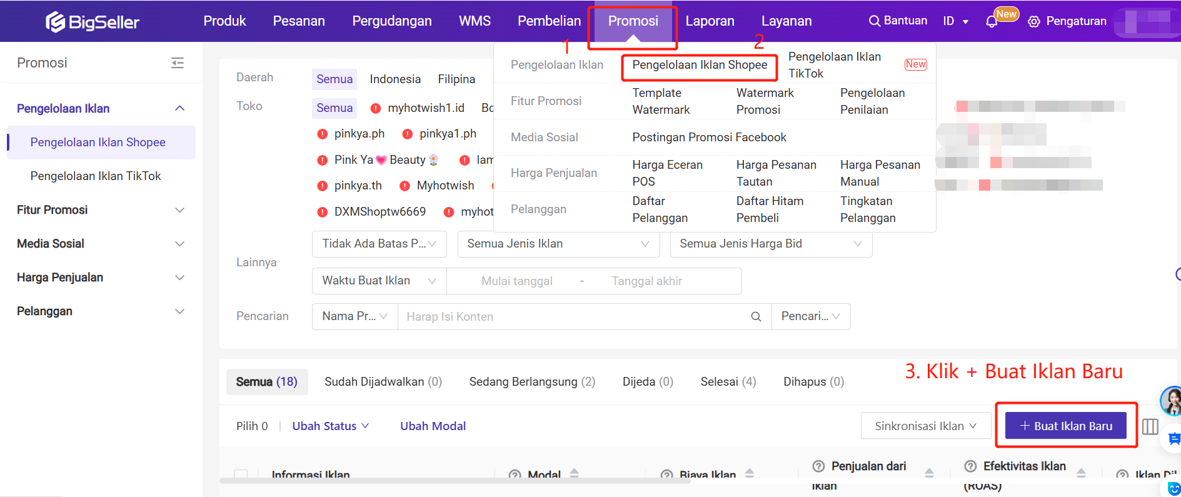The width and height of the screenshot is (1181, 497).
Task: Open Template Watermark menu entry
Action: point(661,101)
